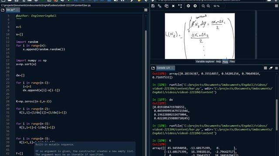Viewport: 279px width, 156px height.
Task: Save the current plot as image
Action: (153, 6)
